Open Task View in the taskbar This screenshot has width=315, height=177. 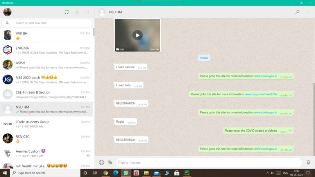95,173
